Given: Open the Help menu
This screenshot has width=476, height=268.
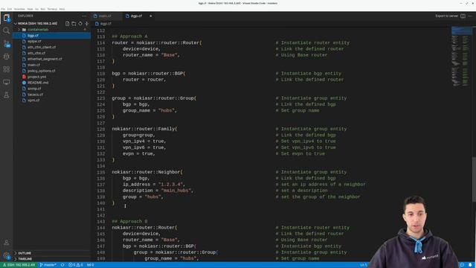Looking at the screenshot, I should (x=62, y=9).
